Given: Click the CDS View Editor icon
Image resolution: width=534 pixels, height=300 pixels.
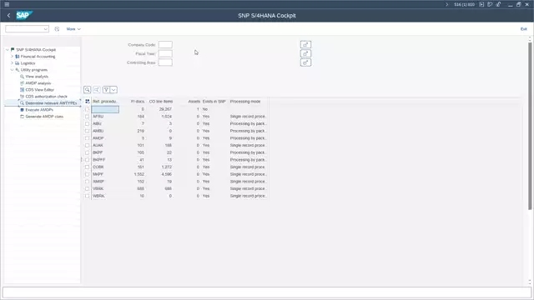Looking at the screenshot, I should pyautogui.click(x=23, y=90).
